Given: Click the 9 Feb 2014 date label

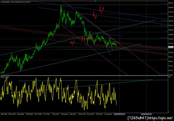Looking at the screenshot, I should [99, 114].
